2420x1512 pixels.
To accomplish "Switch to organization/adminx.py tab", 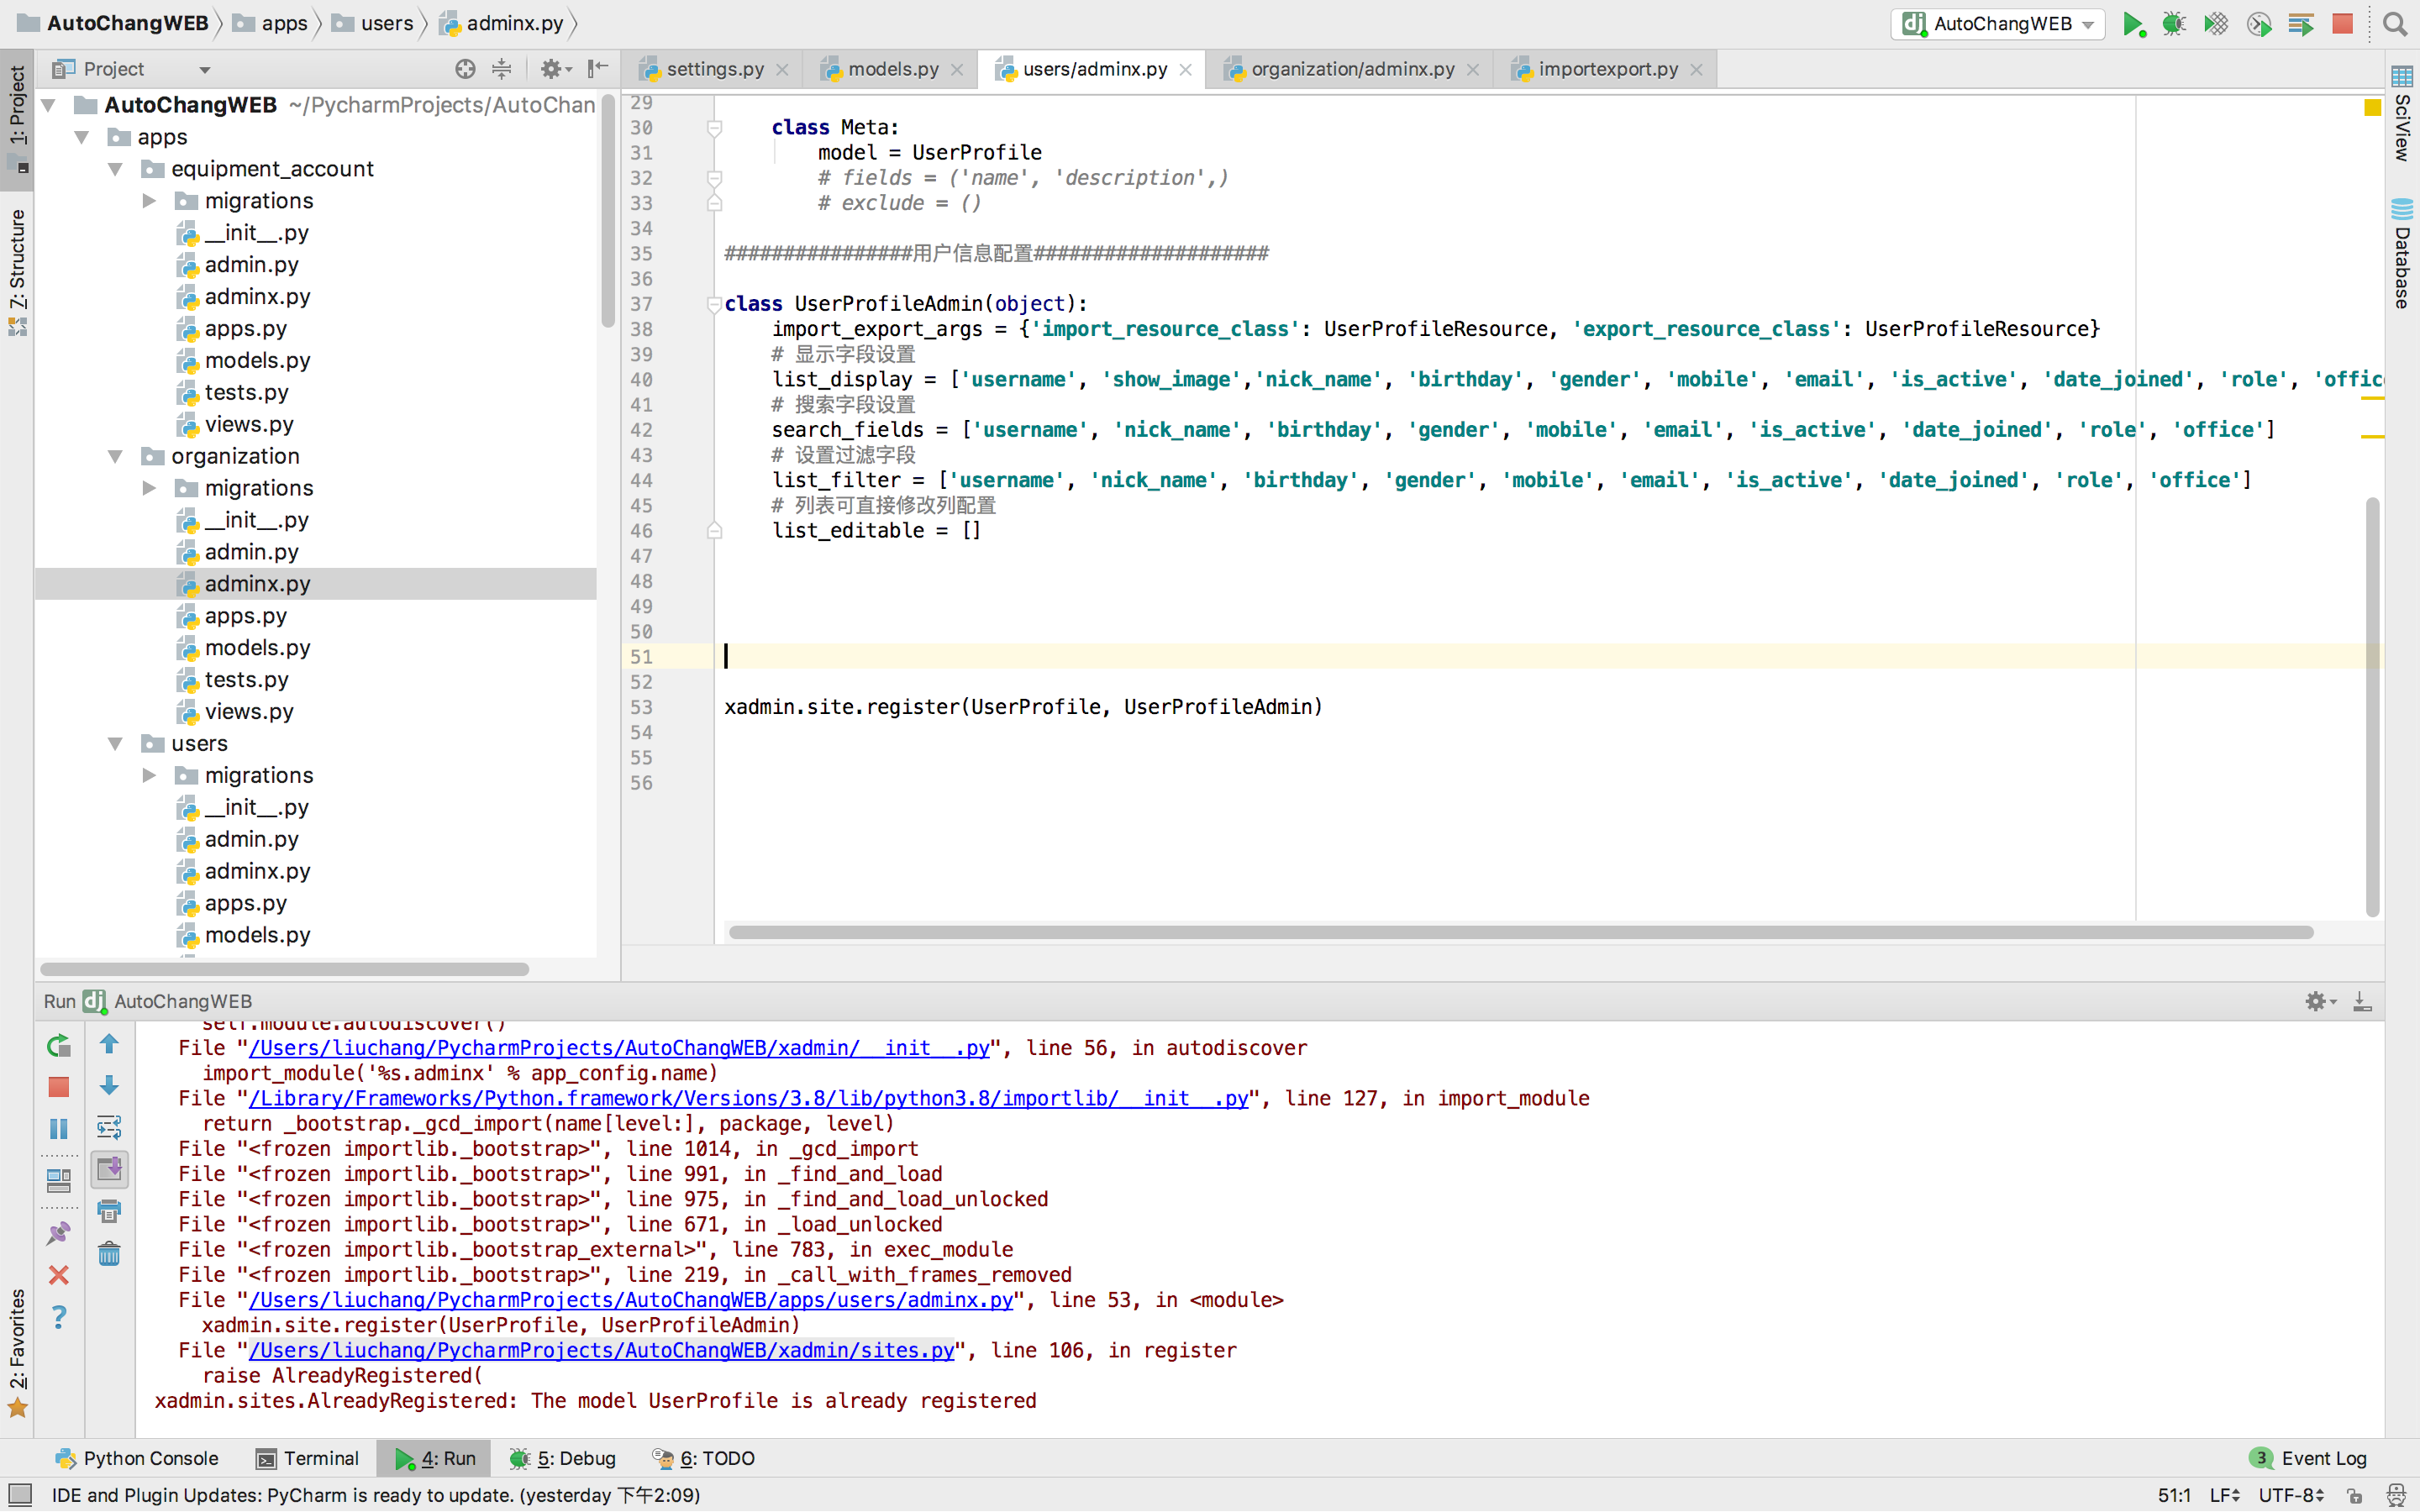I will 1351,69.
